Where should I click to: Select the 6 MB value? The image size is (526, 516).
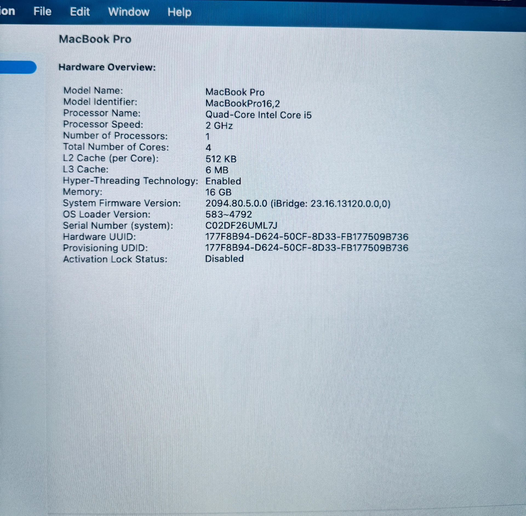coord(217,170)
